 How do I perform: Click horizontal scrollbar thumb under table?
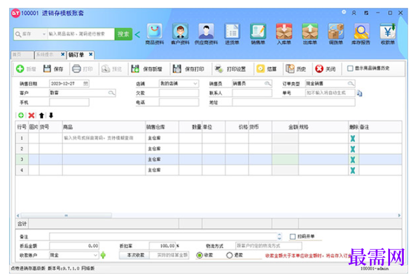click(66, 216)
